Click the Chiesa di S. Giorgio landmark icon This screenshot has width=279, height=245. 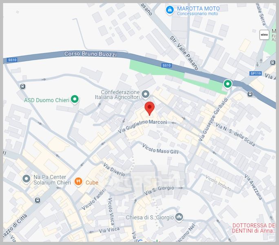tap(179, 217)
